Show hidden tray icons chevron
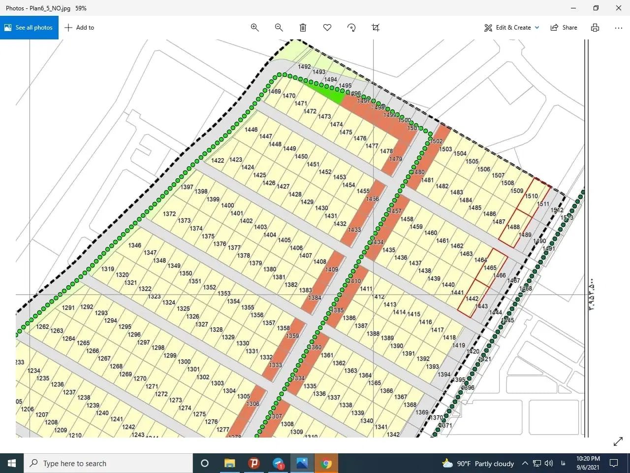 [525, 463]
